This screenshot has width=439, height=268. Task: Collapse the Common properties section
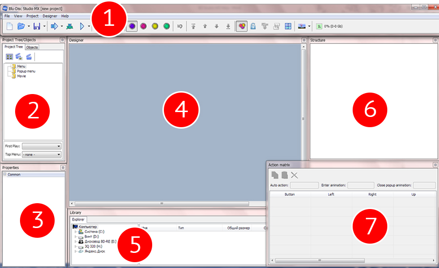point(5,174)
